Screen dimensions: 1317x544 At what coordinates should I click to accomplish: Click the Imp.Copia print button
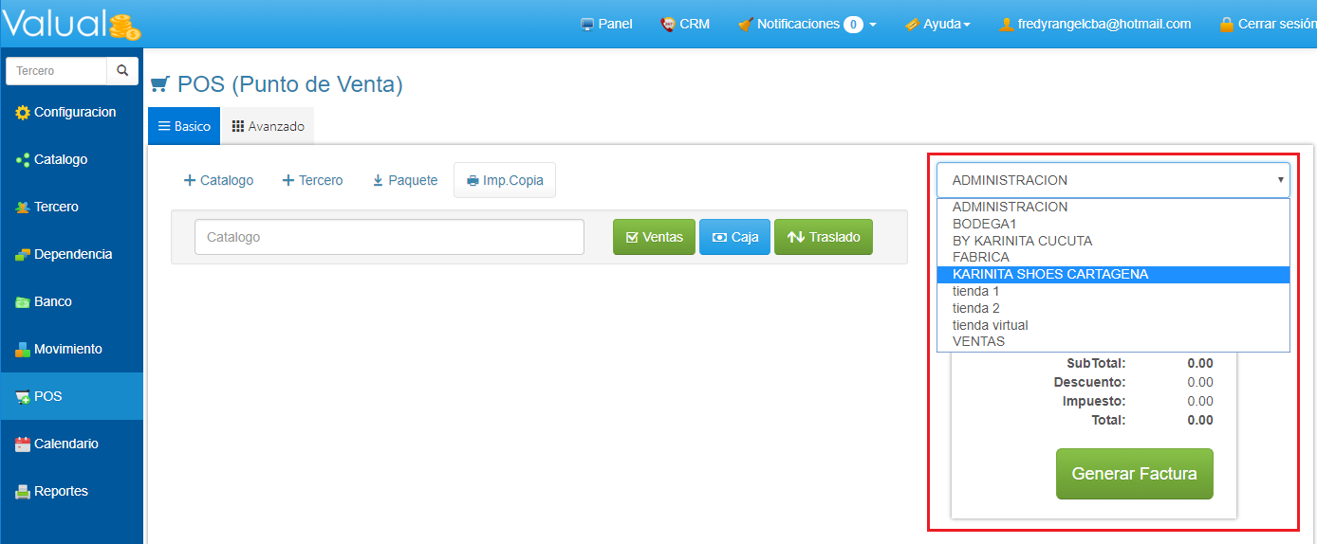505,180
